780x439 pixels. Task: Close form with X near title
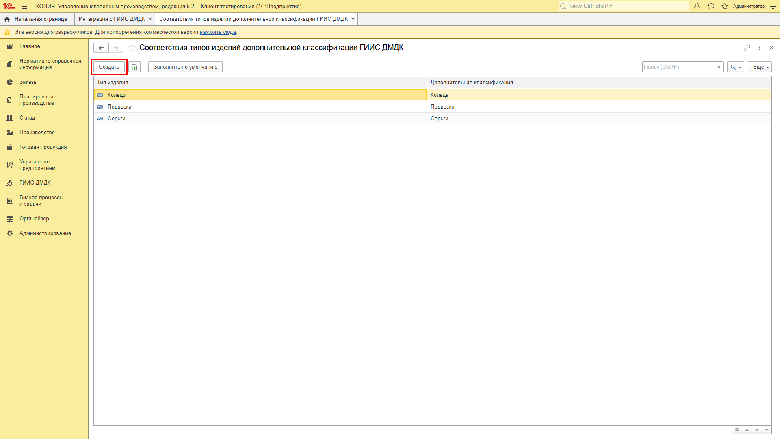point(771,48)
